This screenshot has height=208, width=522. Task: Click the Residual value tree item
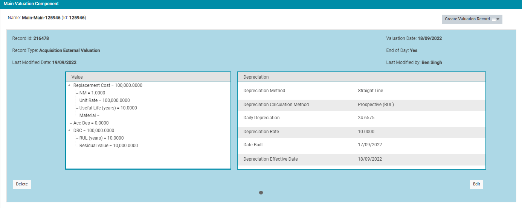108,146
